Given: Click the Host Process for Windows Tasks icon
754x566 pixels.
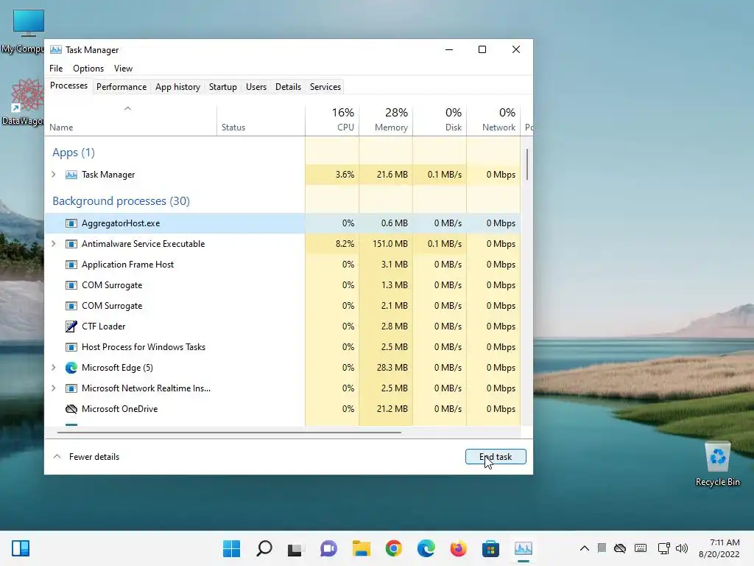Looking at the screenshot, I should 71,347.
